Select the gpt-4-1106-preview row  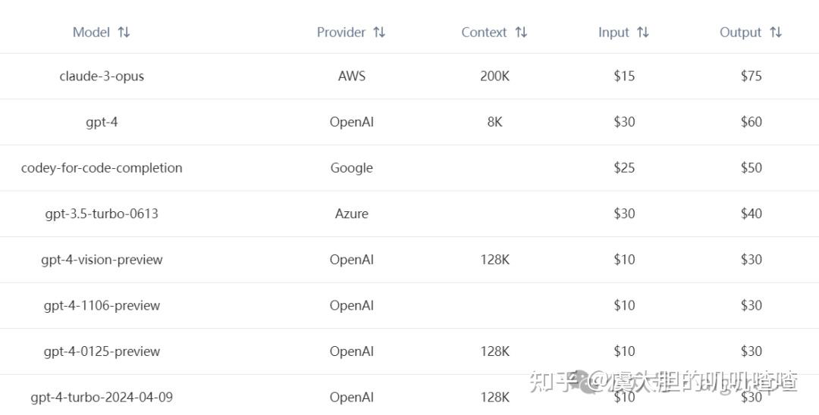pyautogui.click(x=102, y=305)
